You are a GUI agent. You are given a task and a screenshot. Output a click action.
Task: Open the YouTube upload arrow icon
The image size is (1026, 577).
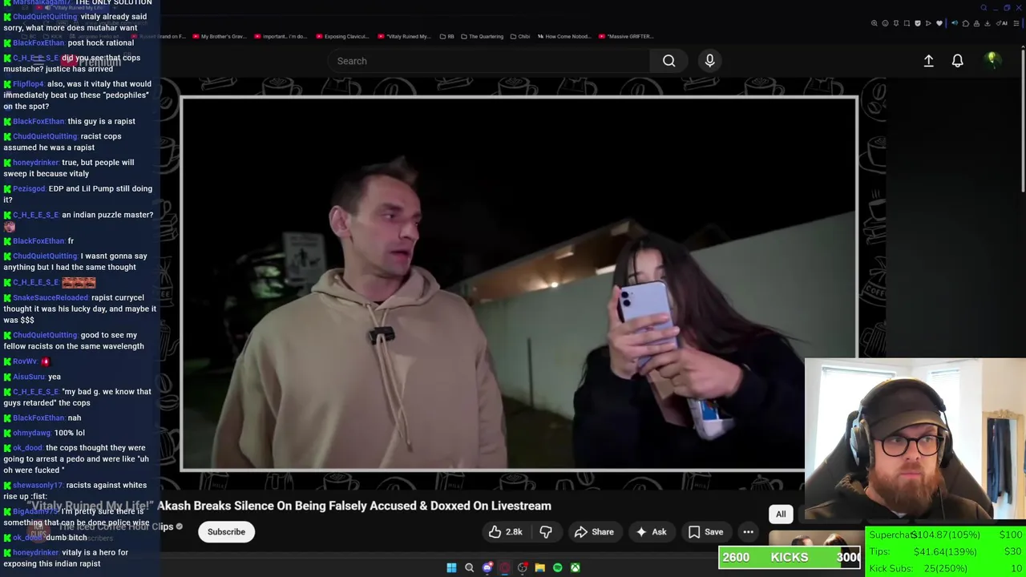click(x=928, y=61)
